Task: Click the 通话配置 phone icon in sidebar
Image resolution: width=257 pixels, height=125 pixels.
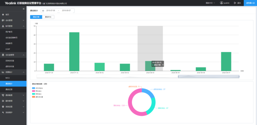Action: point(3,95)
